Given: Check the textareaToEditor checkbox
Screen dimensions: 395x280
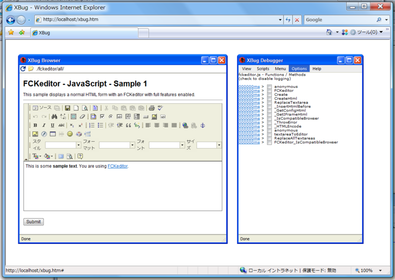Looking at the screenshot, I should (x=269, y=134).
